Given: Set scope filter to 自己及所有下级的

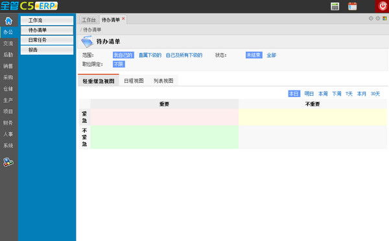Looking at the screenshot, I should tap(184, 55).
